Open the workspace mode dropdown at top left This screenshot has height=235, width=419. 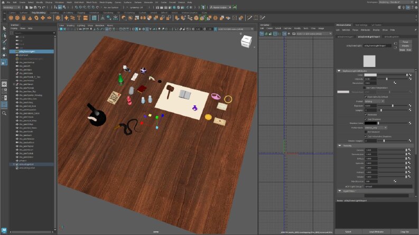click(x=11, y=7)
